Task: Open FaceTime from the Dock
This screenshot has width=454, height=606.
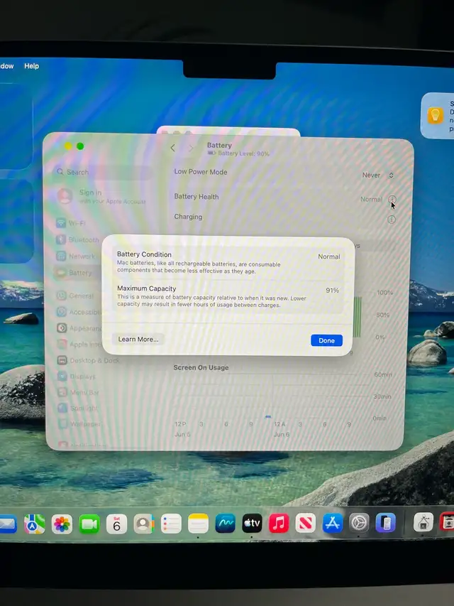Action: click(x=89, y=524)
